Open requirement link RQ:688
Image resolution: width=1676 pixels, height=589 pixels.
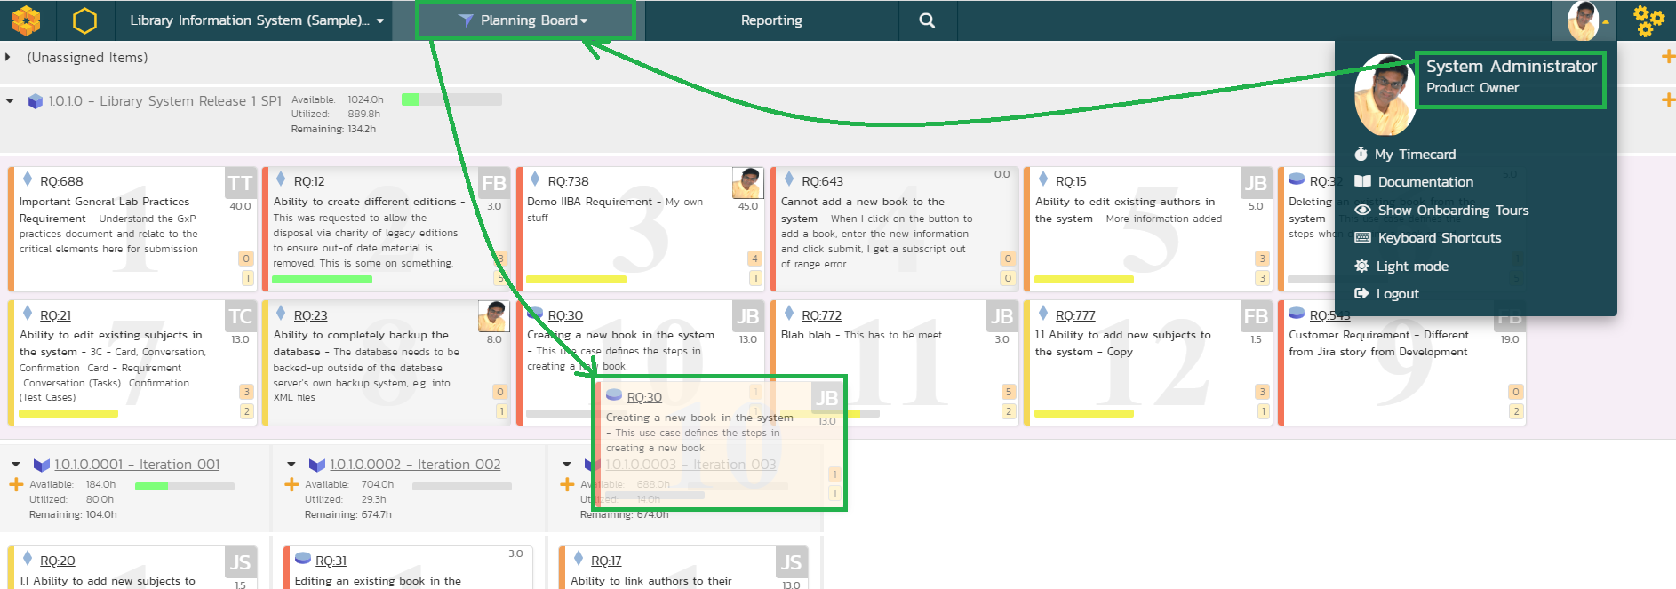click(61, 181)
